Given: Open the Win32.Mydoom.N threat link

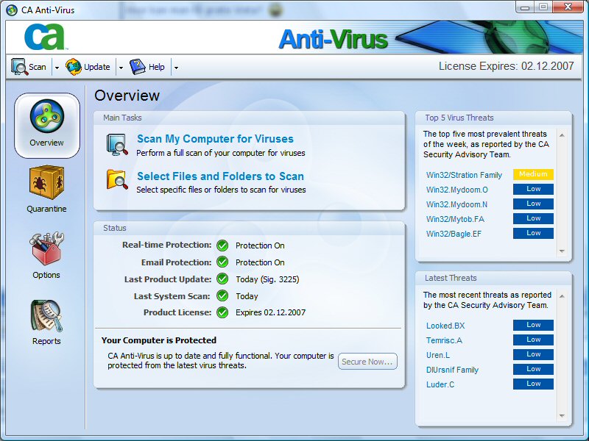Looking at the screenshot, I should [x=456, y=204].
